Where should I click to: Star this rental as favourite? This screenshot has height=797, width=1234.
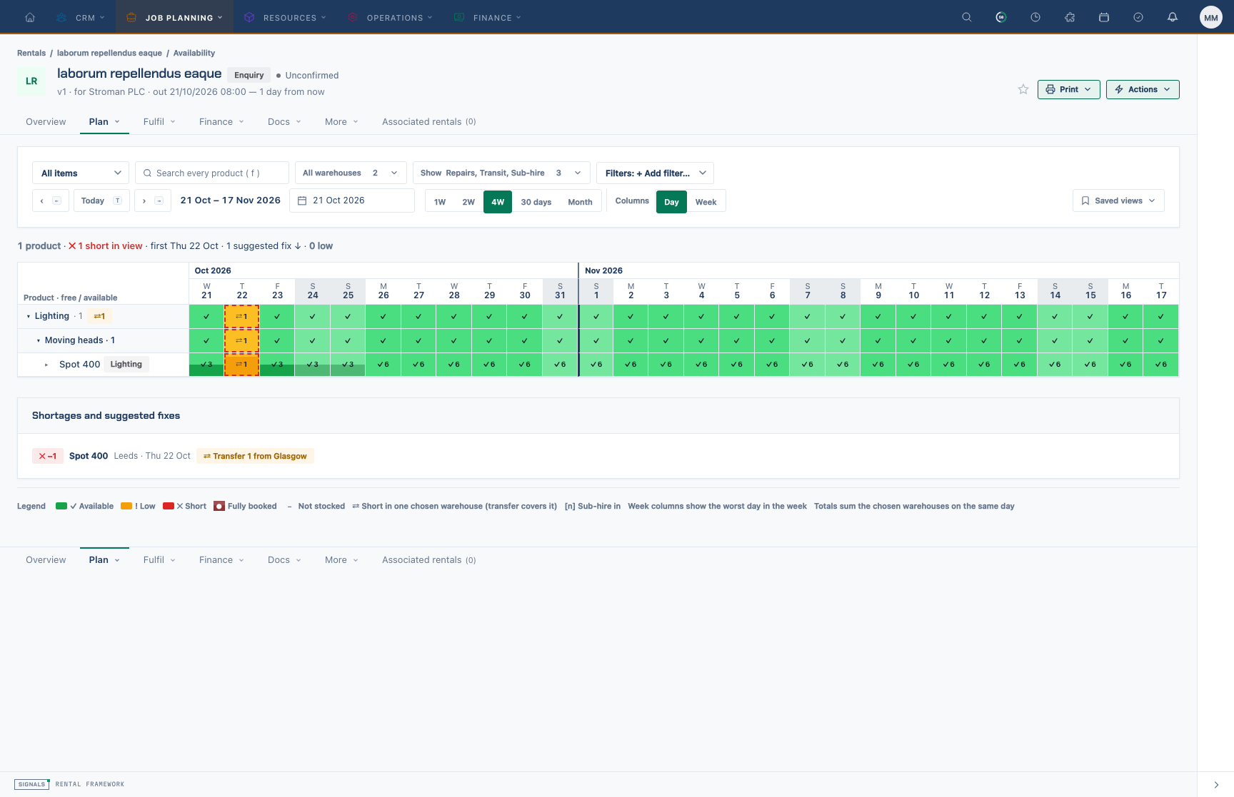click(x=1023, y=89)
